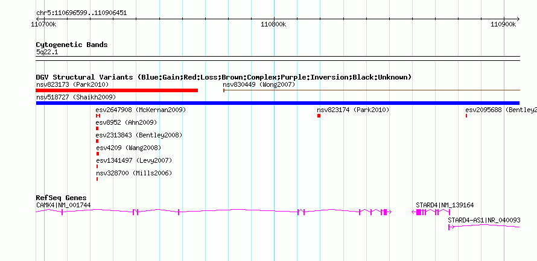The width and height of the screenshot is (537, 261).
Task: Open the nsv830449 (Wong2007) label
Action: pyautogui.click(x=259, y=84)
